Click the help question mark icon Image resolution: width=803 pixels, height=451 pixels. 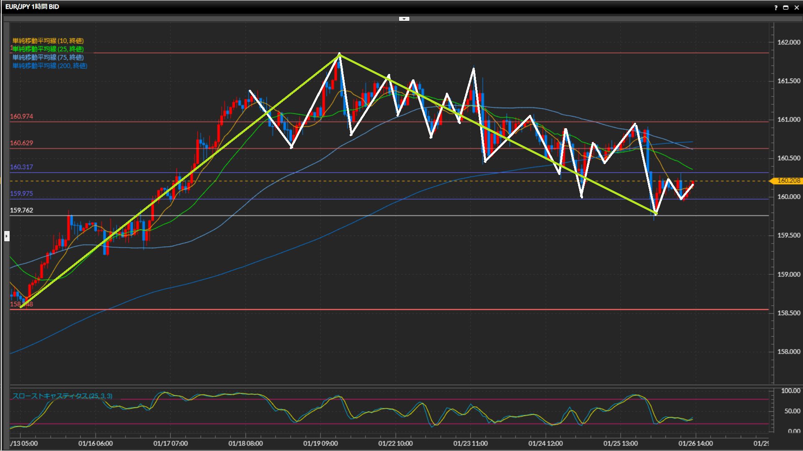(776, 8)
